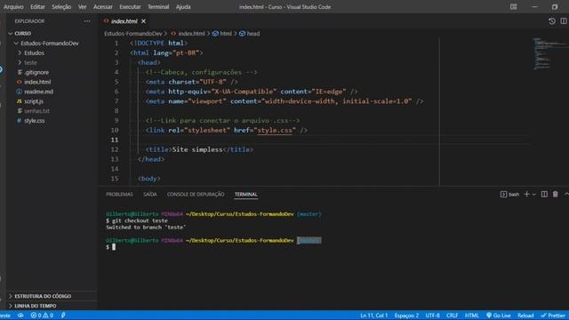Open the Acessar menu

(x=103, y=6)
